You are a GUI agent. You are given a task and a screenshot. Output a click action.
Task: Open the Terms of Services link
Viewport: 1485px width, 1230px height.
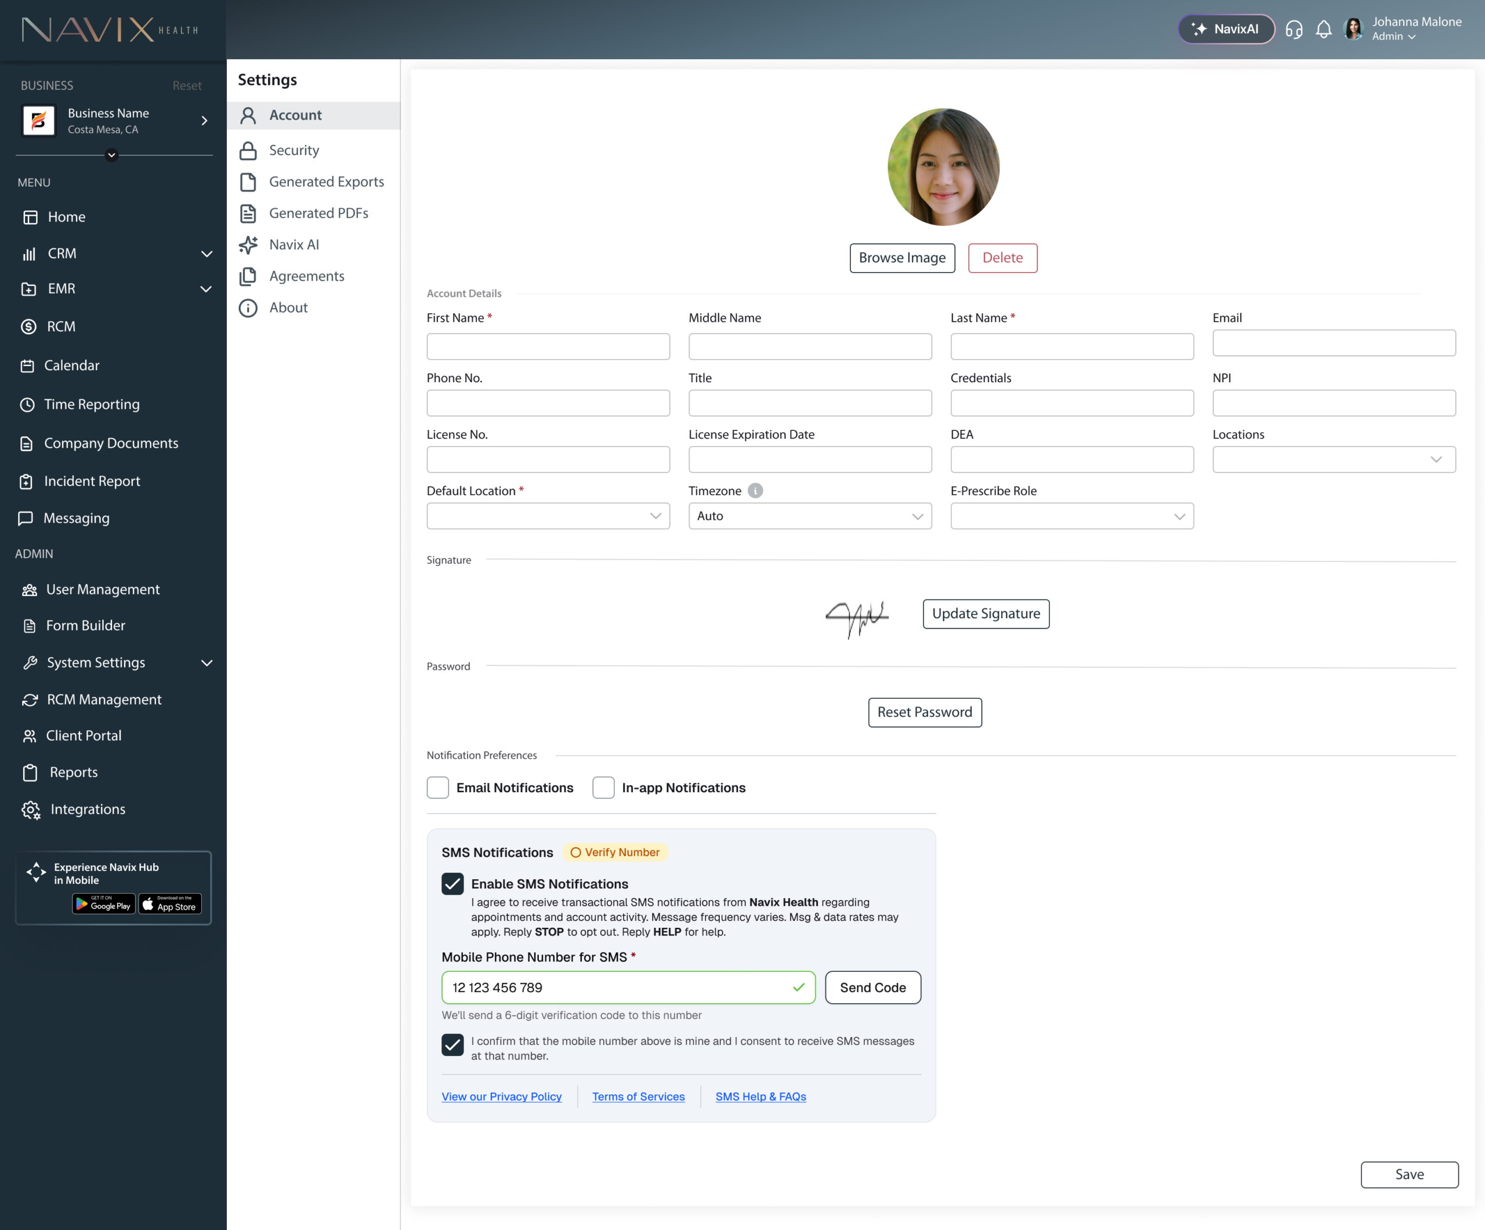pyautogui.click(x=638, y=1097)
